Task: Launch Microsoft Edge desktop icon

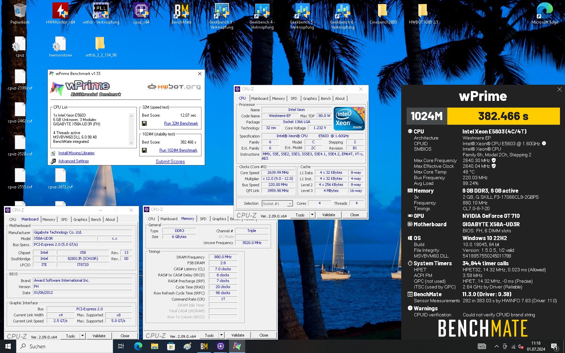Action: coord(544,13)
